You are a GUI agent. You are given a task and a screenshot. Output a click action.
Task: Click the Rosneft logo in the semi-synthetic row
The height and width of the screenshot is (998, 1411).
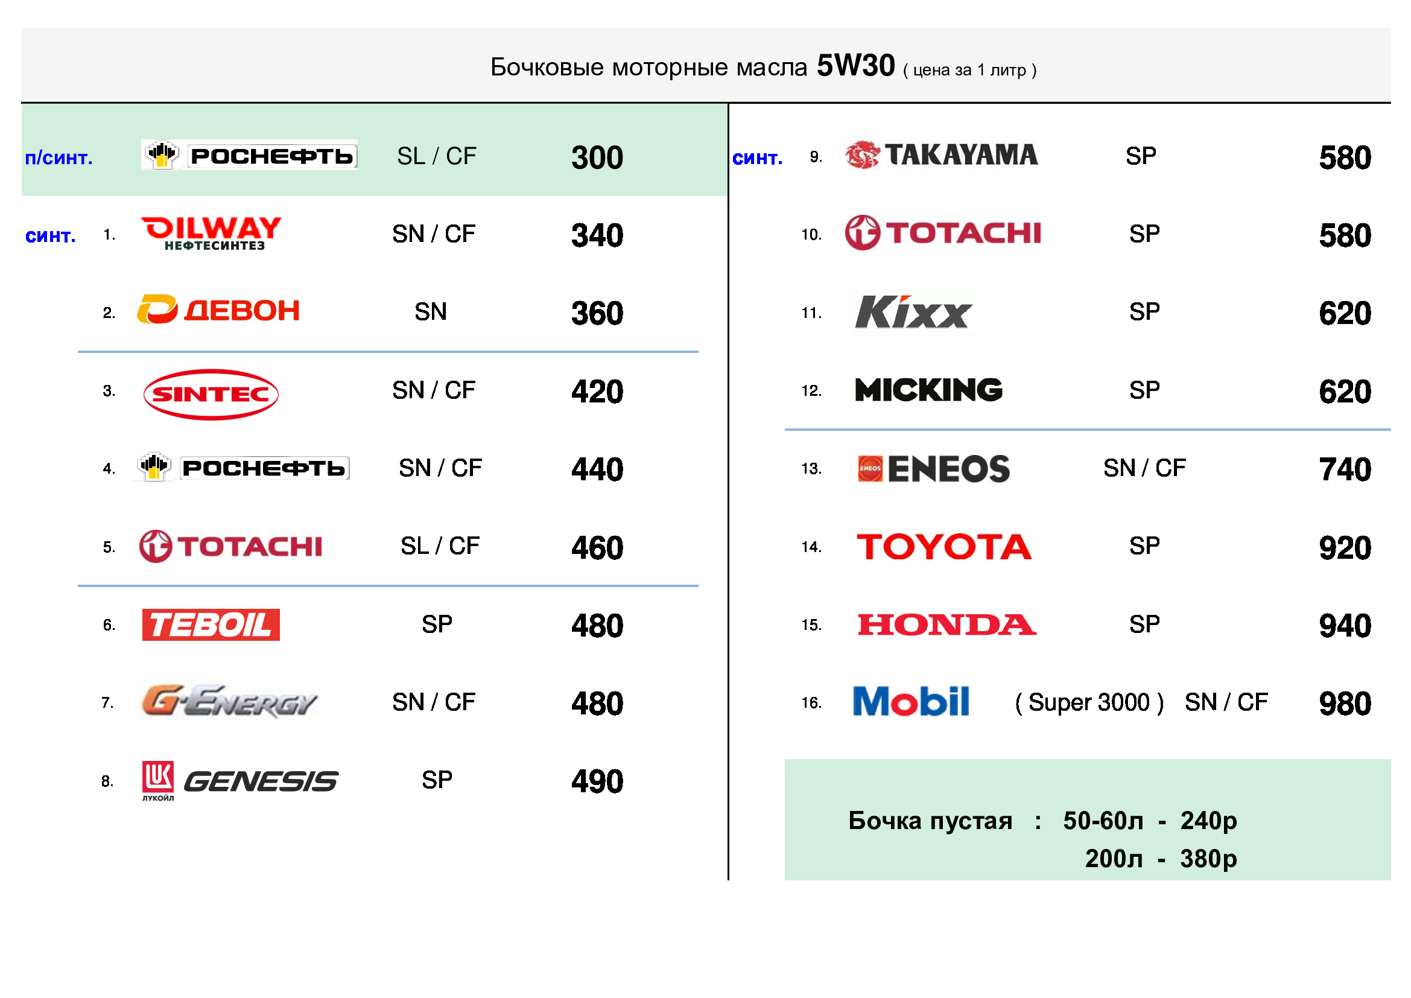[249, 155]
